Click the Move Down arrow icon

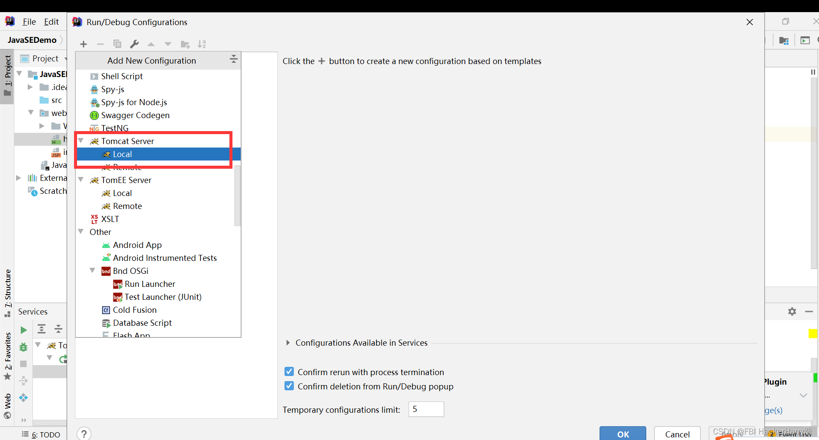pos(168,44)
